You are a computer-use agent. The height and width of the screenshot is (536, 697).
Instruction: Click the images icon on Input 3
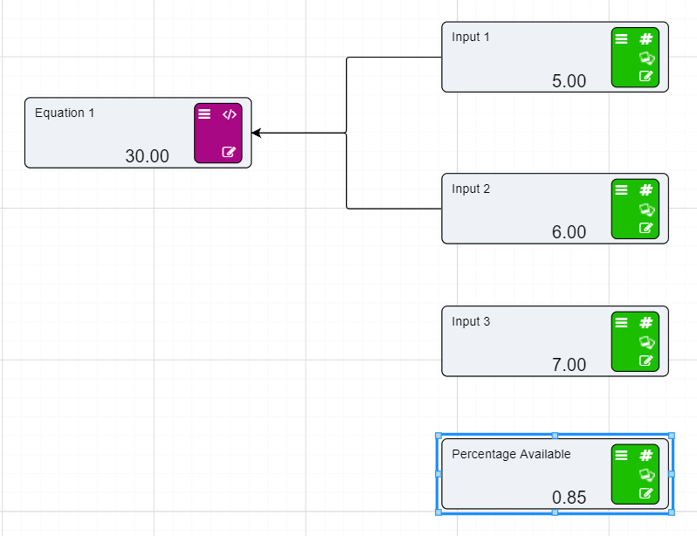tap(646, 342)
